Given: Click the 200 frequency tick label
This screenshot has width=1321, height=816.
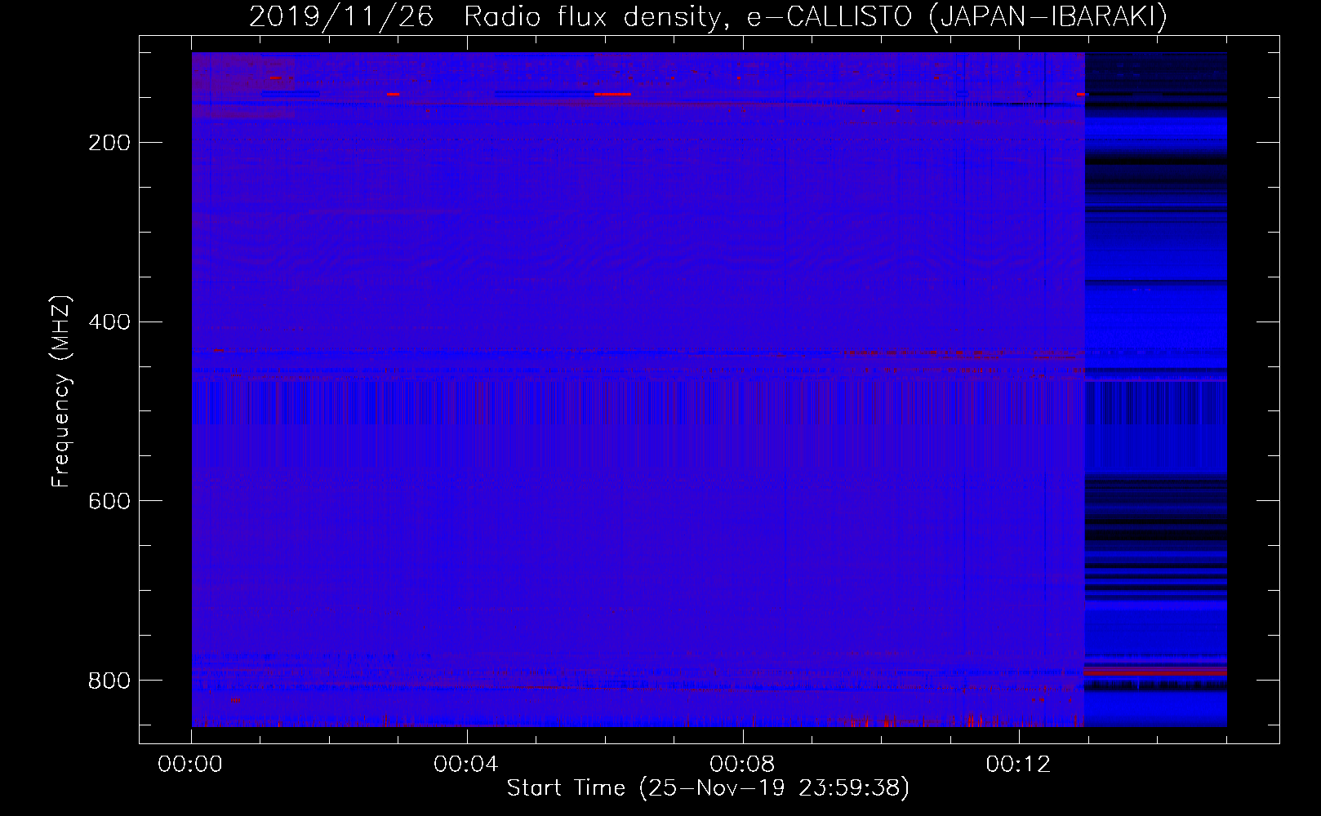Looking at the screenshot, I should click(x=109, y=143).
